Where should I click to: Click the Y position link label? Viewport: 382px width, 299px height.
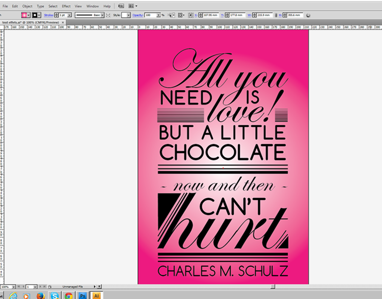223,15
